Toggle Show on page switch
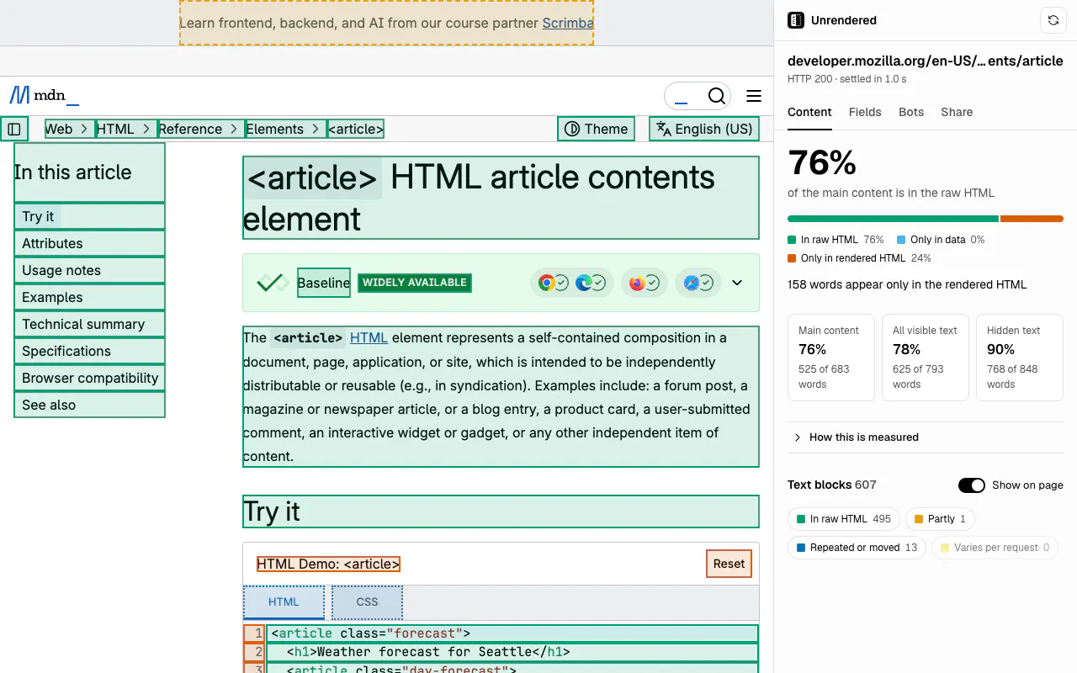The width and height of the screenshot is (1077, 673). click(972, 485)
